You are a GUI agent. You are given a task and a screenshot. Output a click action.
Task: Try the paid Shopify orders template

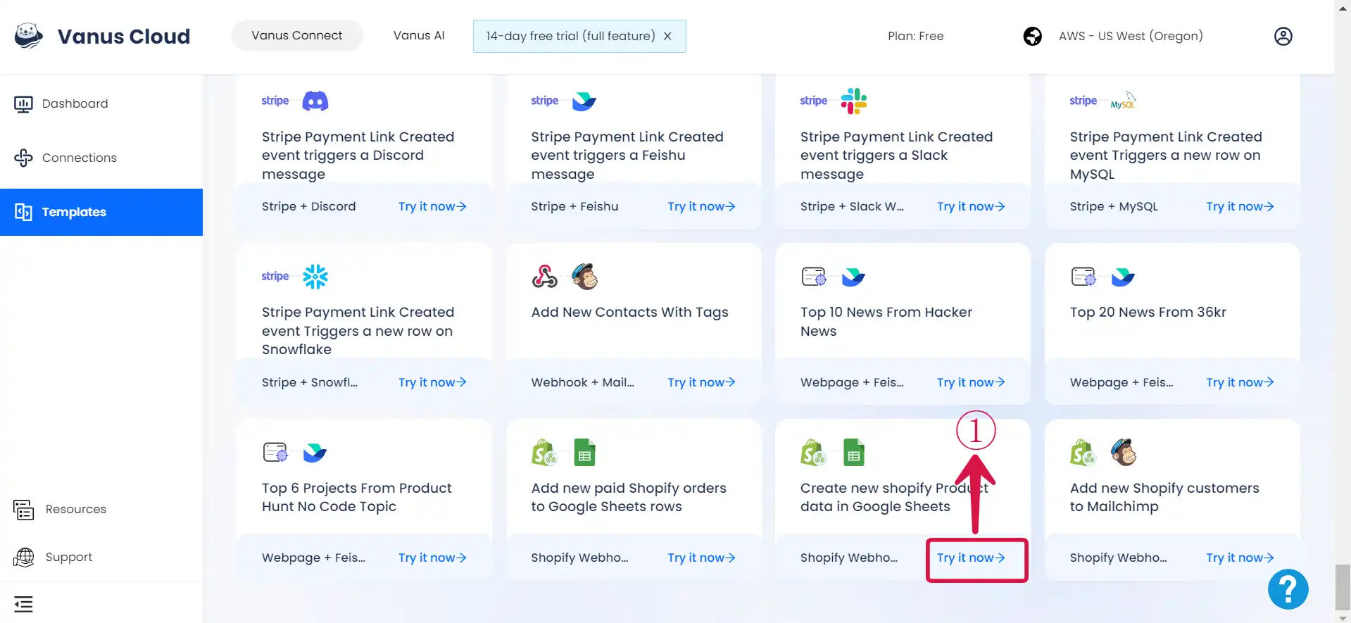pos(701,558)
